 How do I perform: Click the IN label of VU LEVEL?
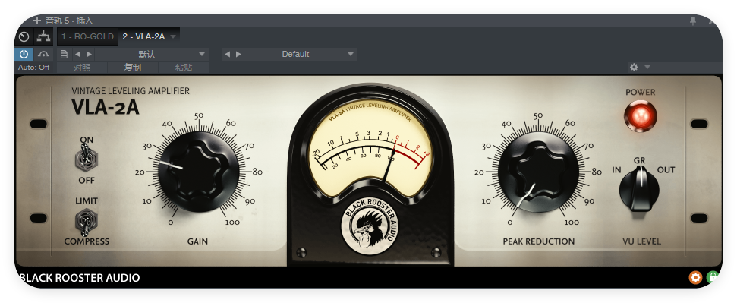616,170
